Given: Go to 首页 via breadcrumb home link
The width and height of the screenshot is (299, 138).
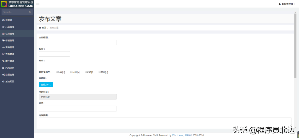Looking at the screenshot, I should pyautogui.click(x=43, y=28).
